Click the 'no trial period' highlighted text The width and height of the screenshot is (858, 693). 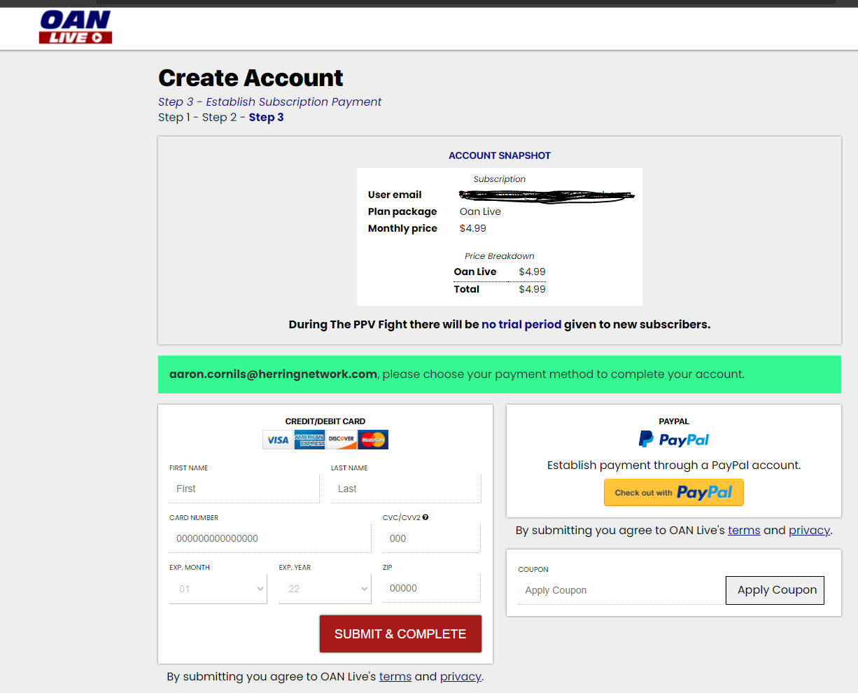(521, 324)
